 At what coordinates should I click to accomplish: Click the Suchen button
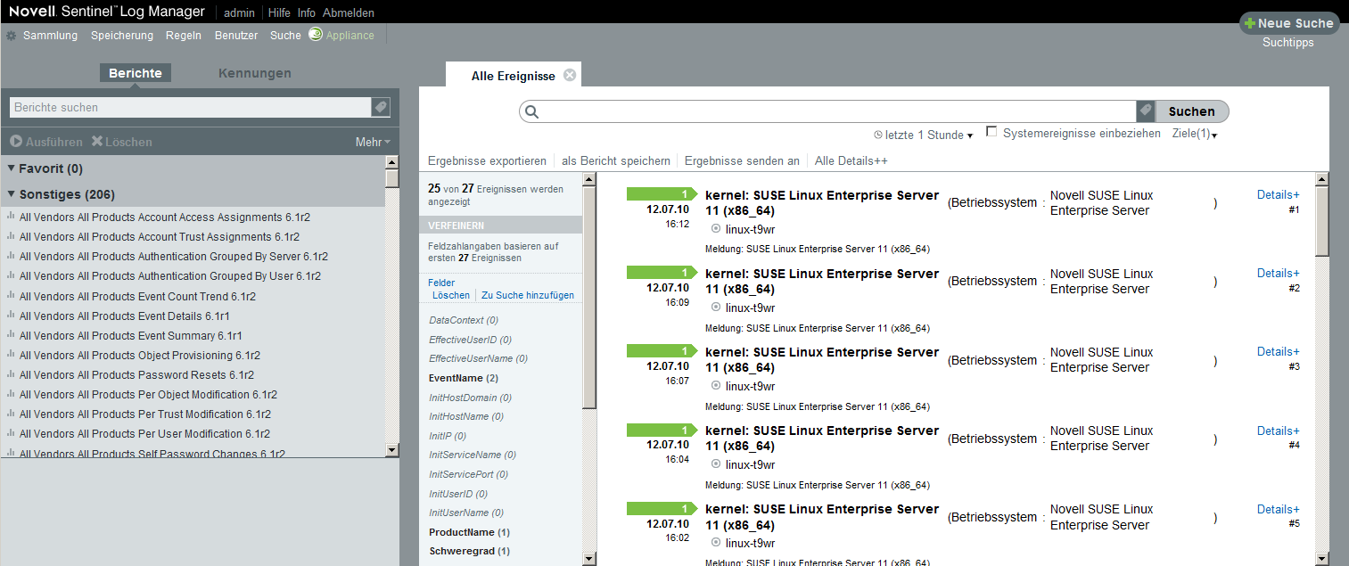coord(1192,111)
